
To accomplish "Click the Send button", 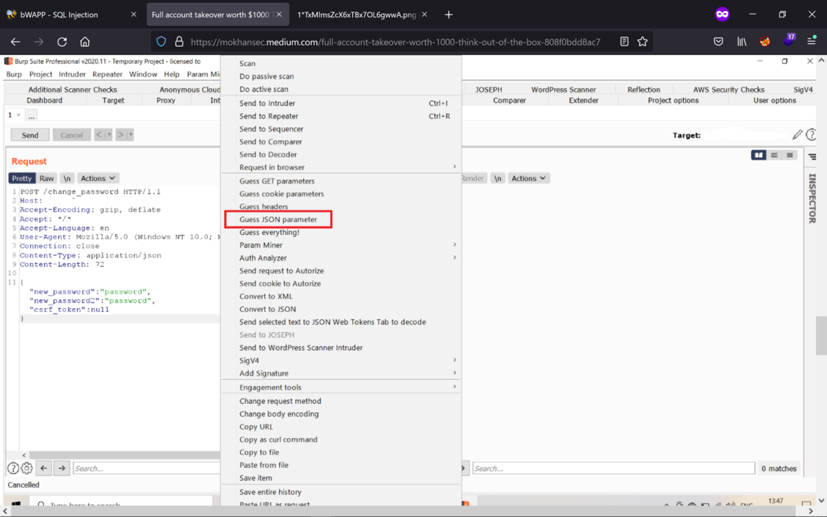I will [x=30, y=135].
